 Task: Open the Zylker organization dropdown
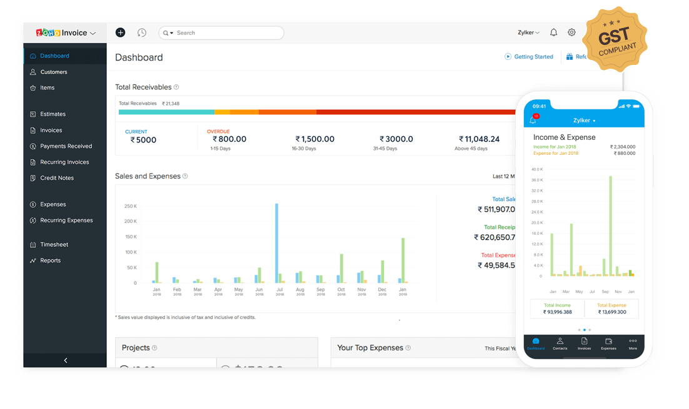pyautogui.click(x=528, y=32)
